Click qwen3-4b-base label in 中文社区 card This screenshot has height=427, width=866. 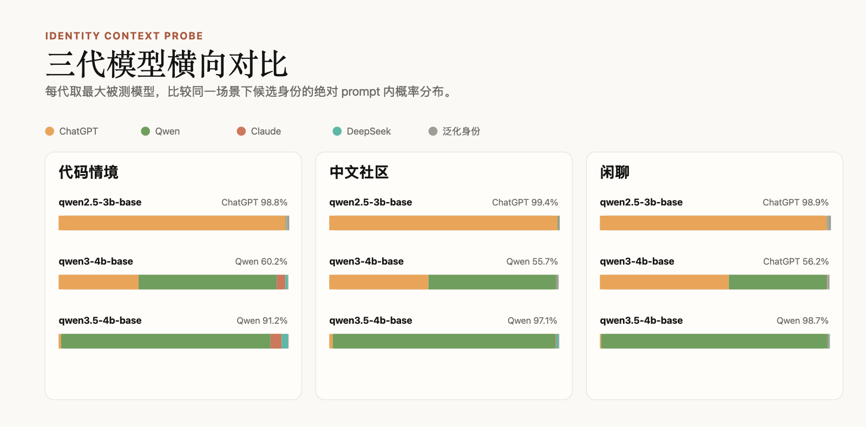(366, 262)
